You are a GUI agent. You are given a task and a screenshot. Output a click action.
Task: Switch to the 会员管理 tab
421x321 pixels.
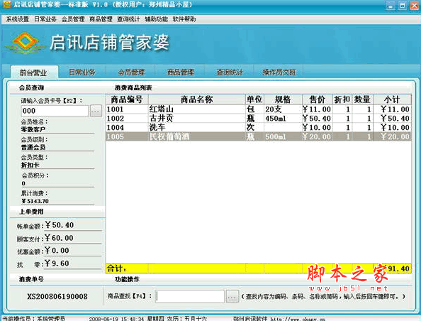click(131, 72)
